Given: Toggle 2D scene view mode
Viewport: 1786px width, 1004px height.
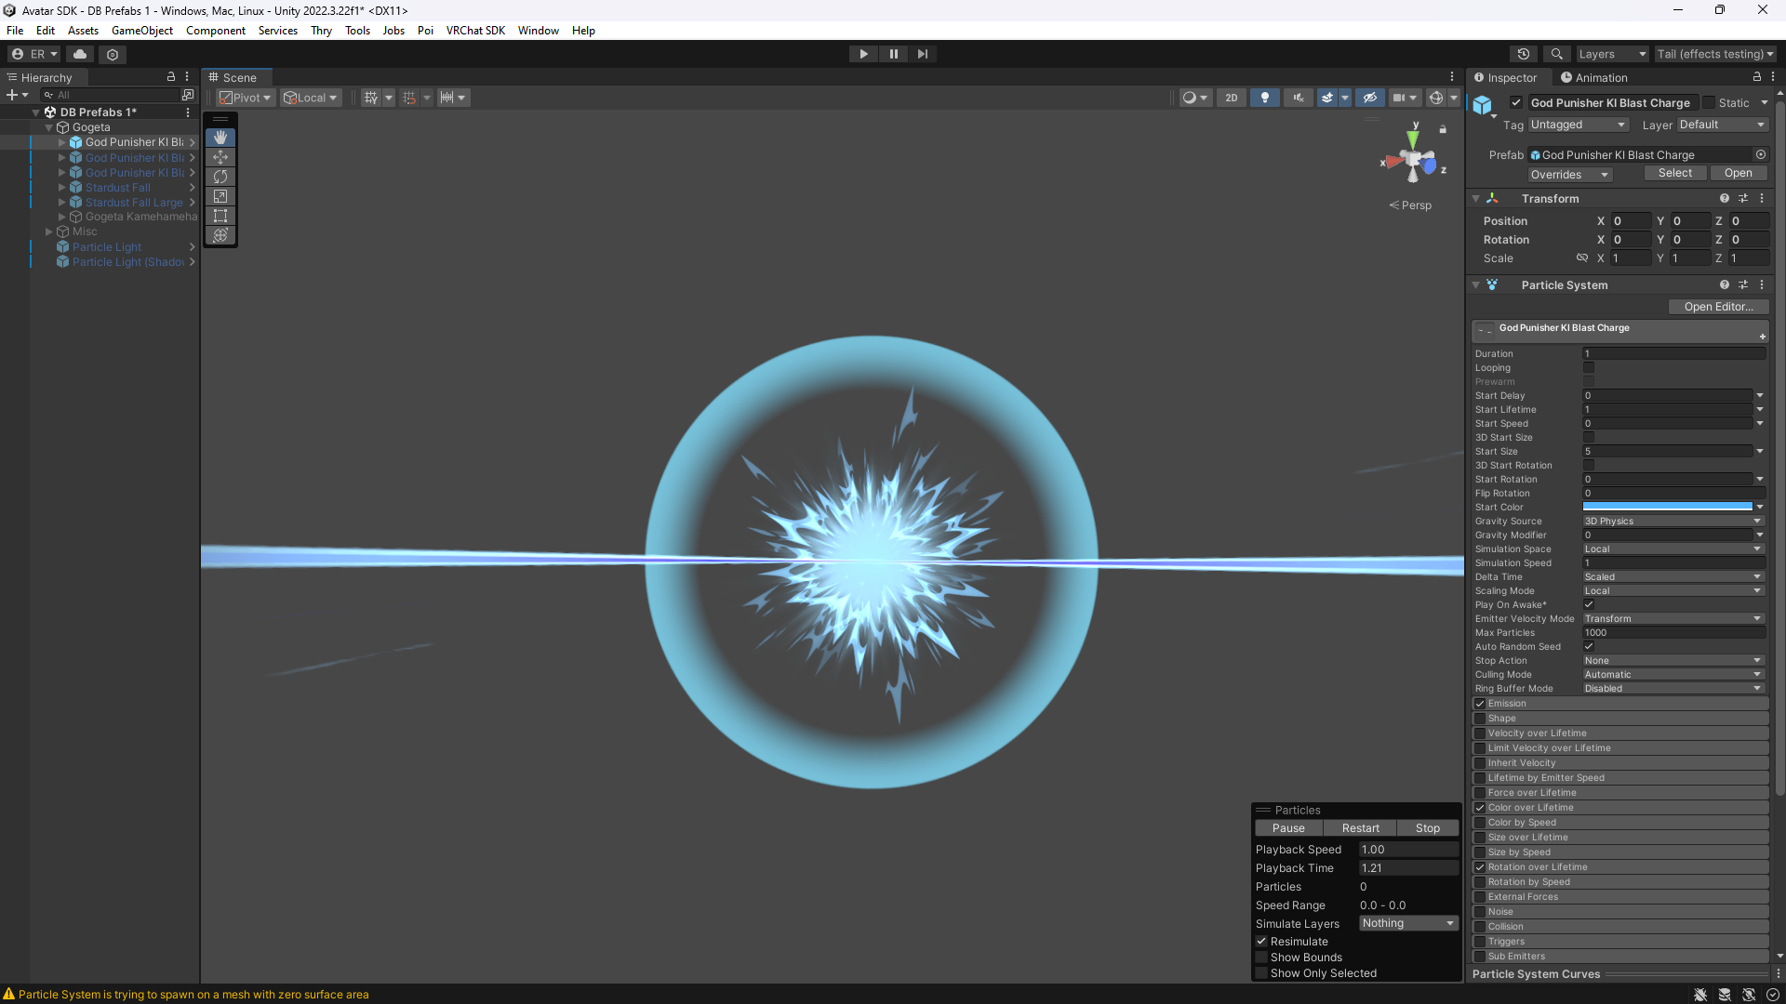Looking at the screenshot, I should click(1231, 98).
